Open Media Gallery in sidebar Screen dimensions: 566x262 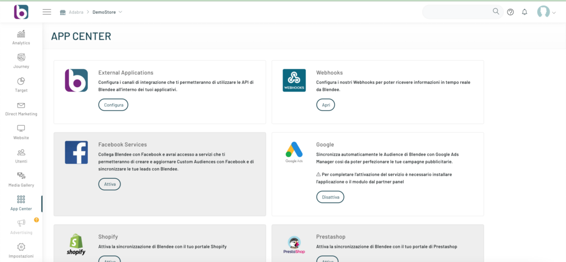click(x=21, y=179)
